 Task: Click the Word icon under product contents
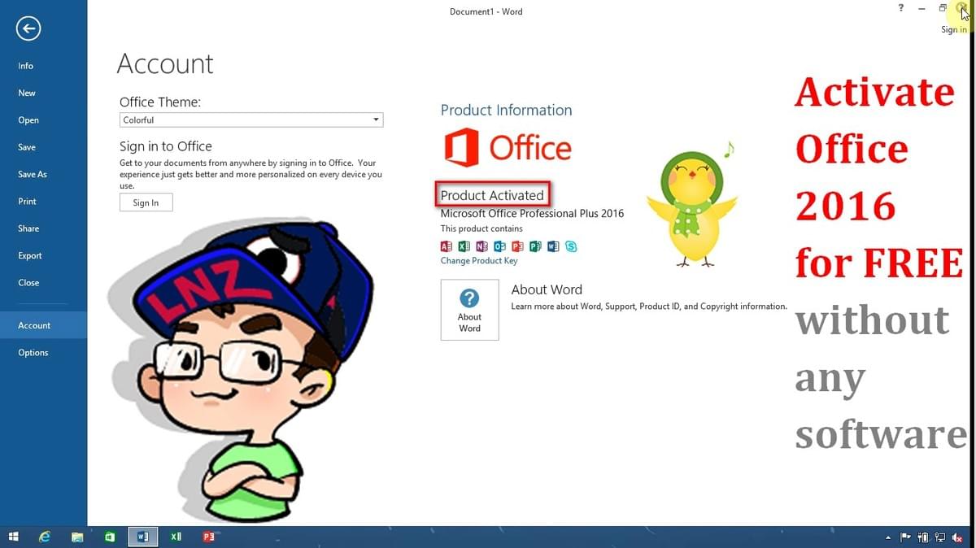click(x=553, y=246)
